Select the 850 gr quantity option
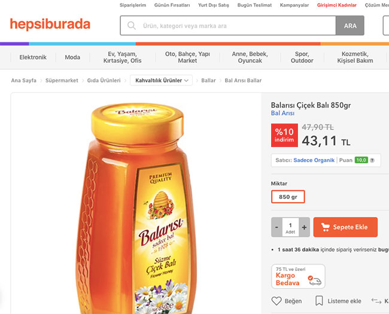The height and width of the screenshot is (314, 389). tap(288, 197)
